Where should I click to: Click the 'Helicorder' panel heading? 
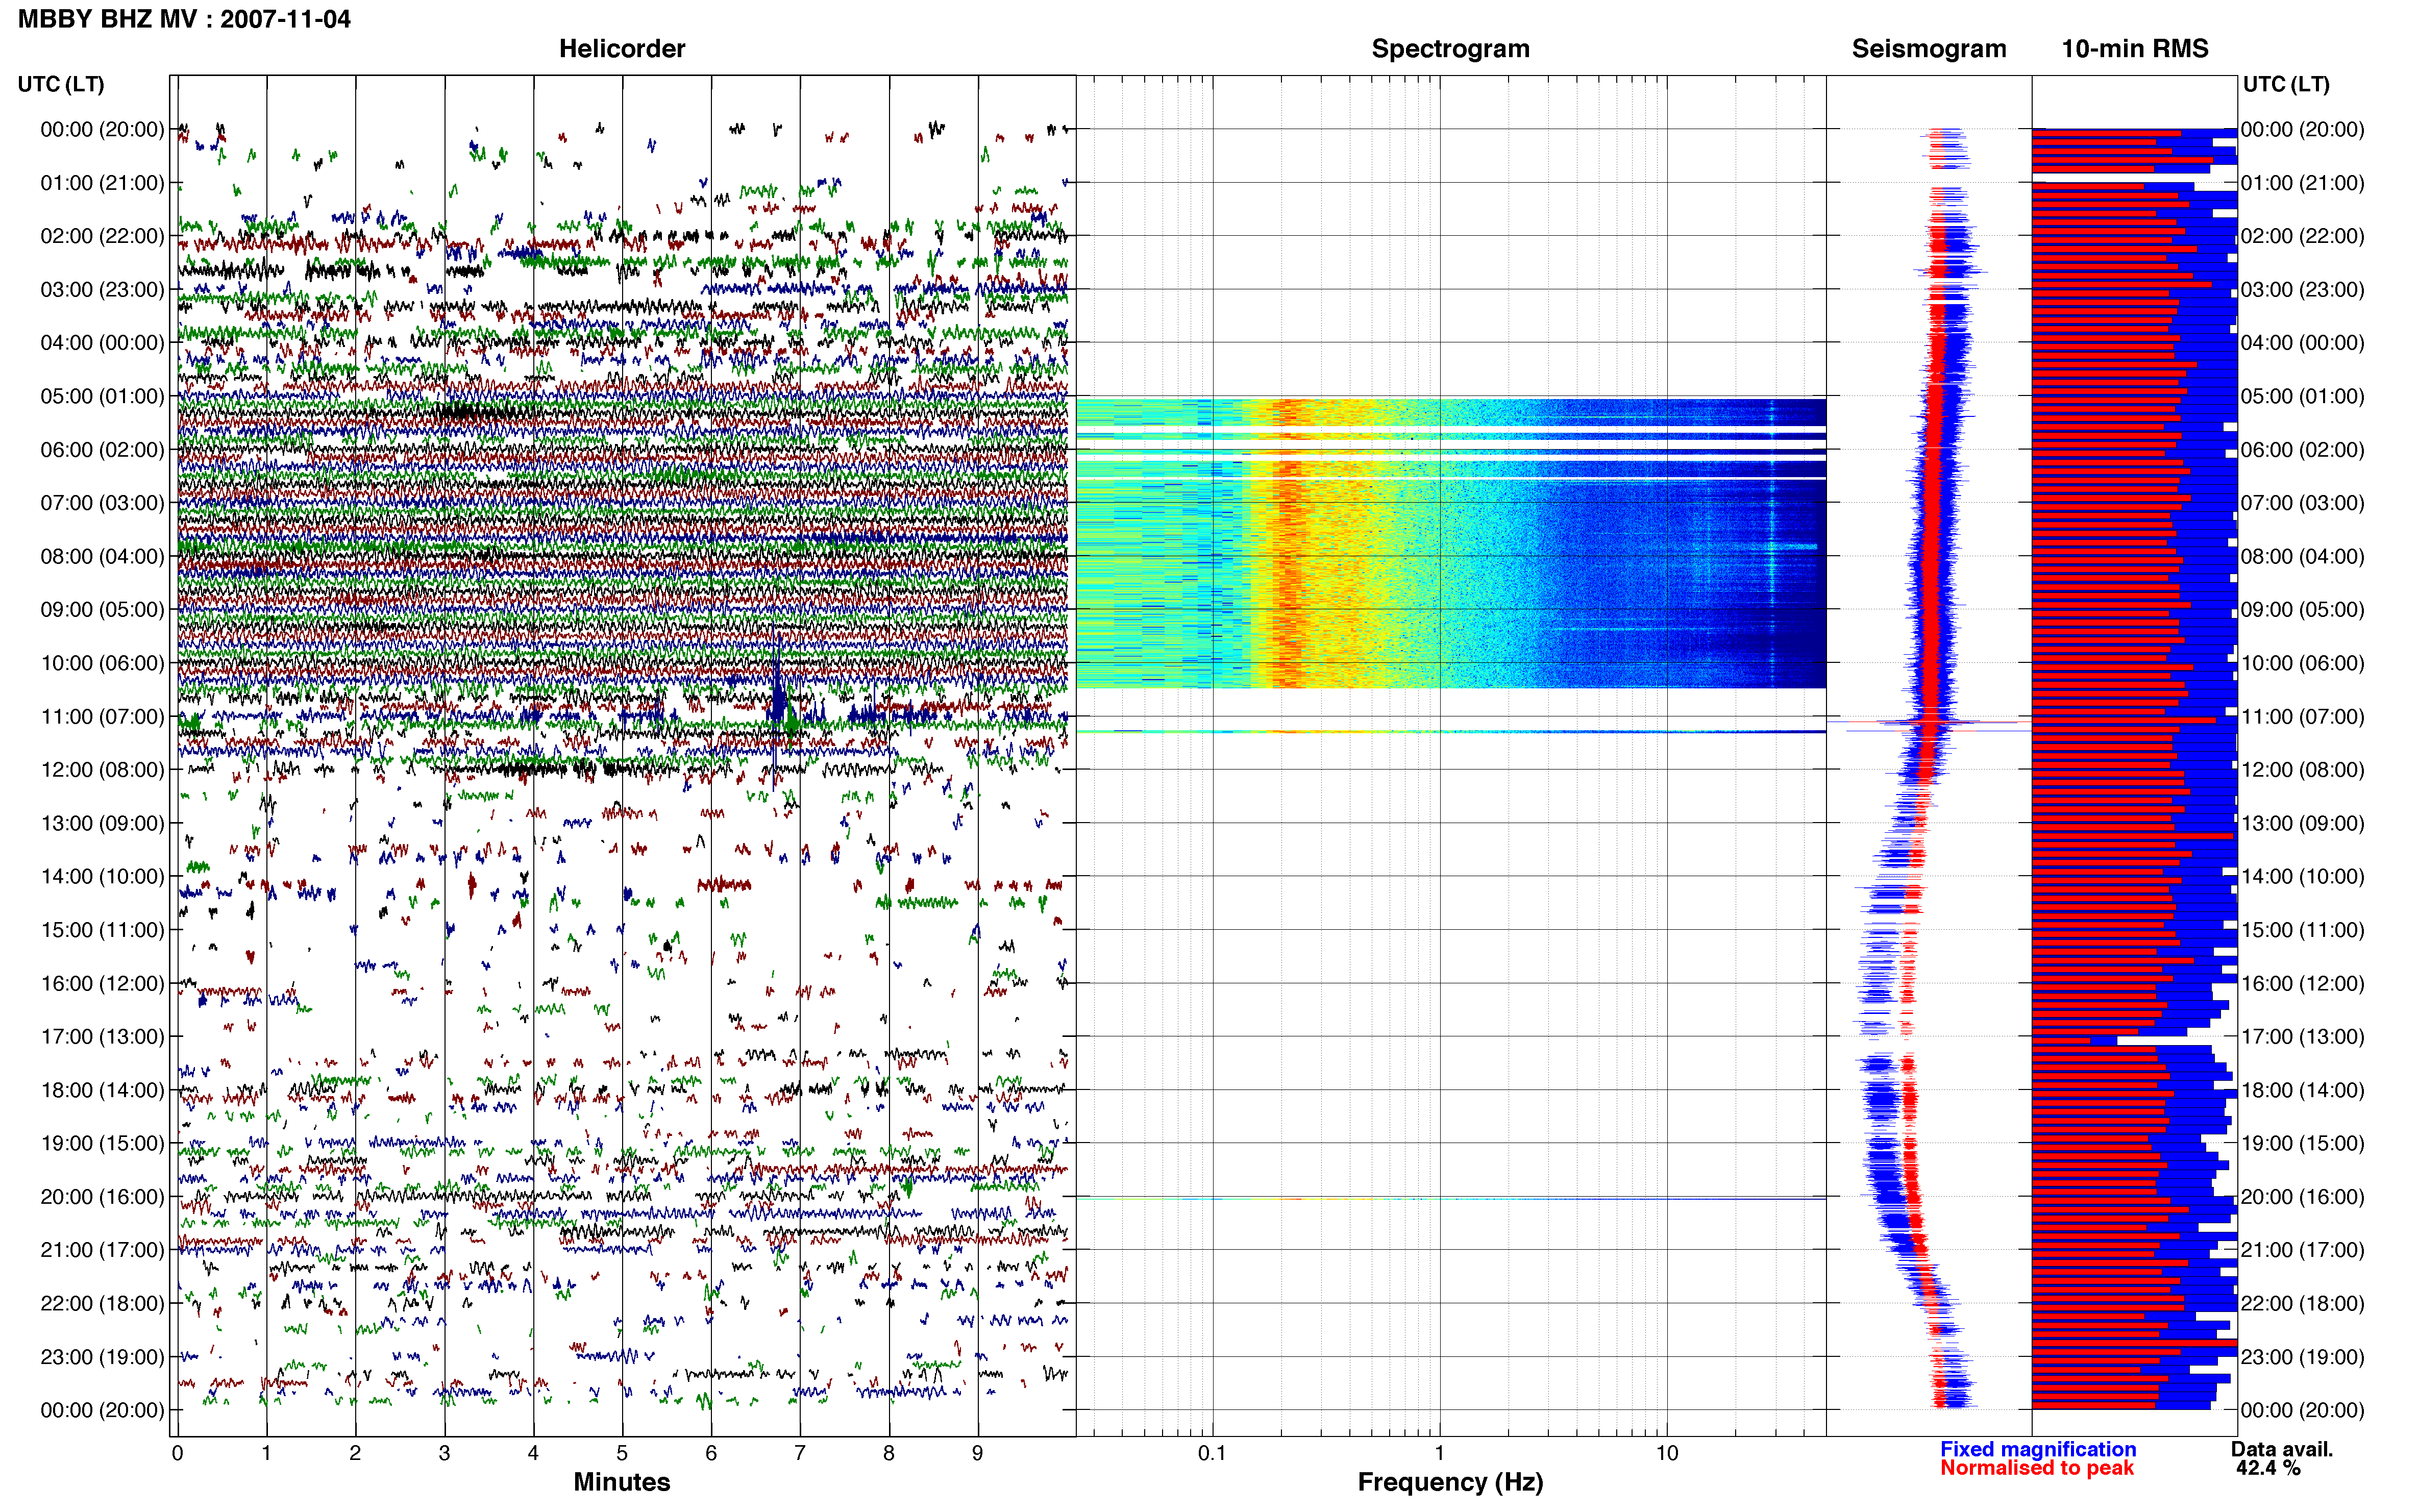point(622,48)
